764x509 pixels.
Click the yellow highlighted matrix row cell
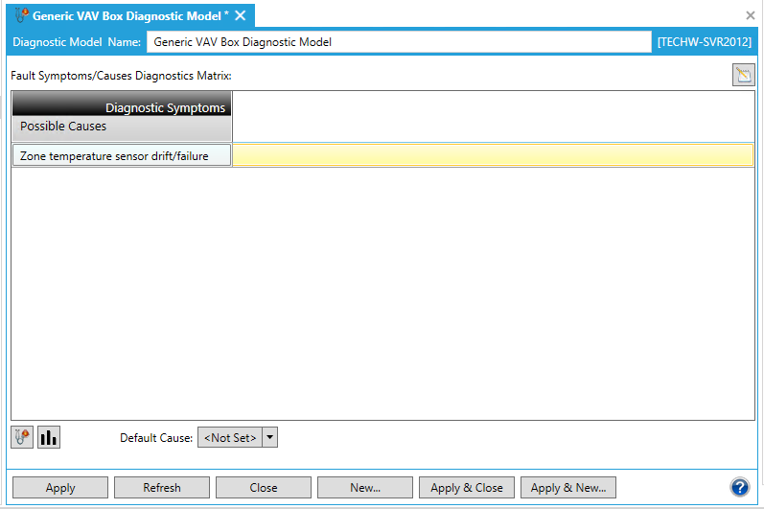point(493,155)
